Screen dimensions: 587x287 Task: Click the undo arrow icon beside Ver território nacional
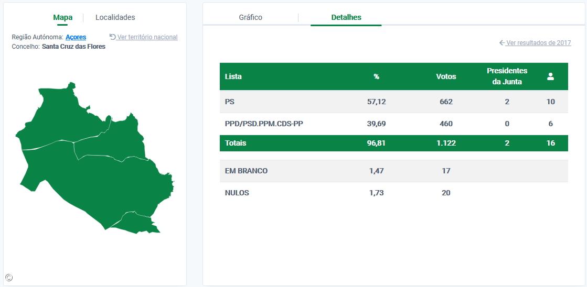pyautogui.click(x=112, y=37)
